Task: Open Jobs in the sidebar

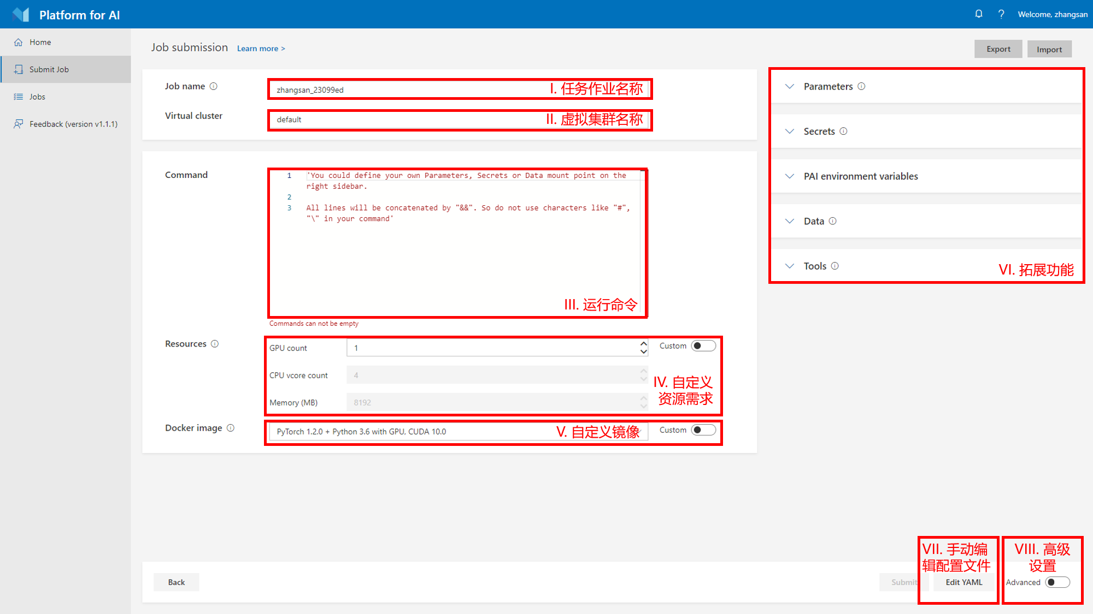Action: 37,97
